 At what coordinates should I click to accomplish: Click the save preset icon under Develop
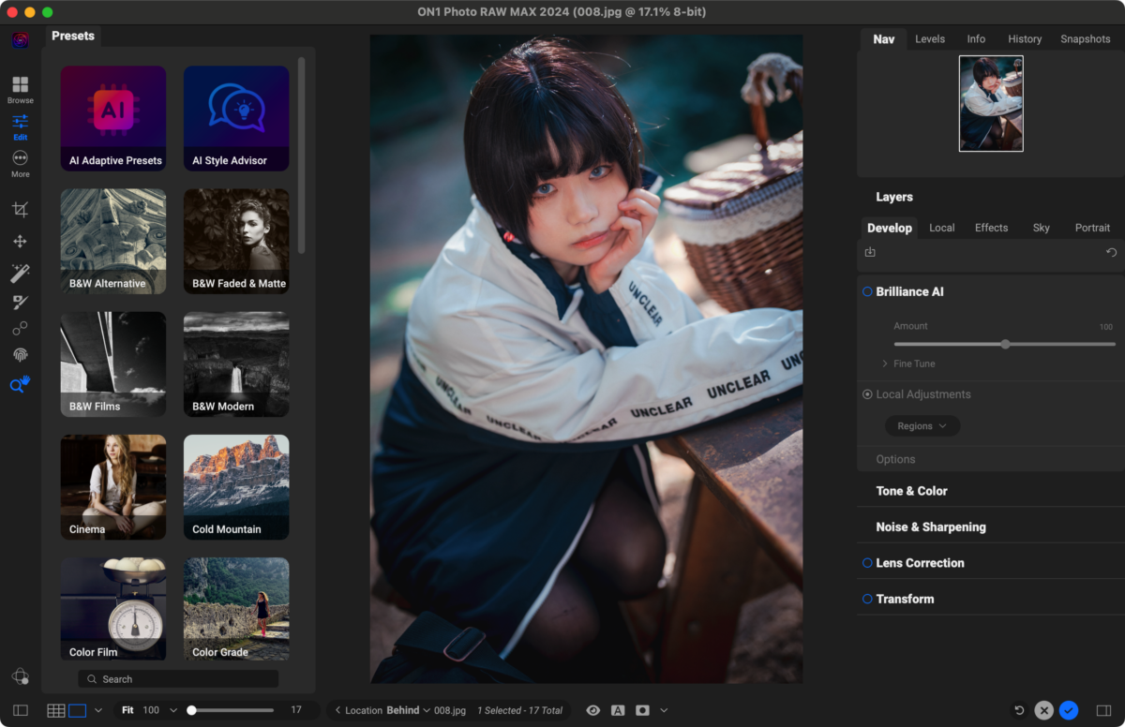click(870, 252)
